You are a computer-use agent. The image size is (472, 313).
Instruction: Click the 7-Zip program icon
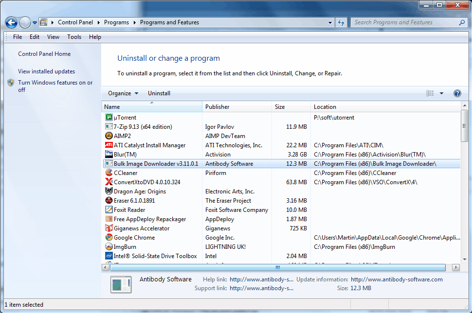tap(109, 126)
